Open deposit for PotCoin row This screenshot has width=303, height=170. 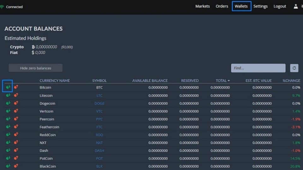(8, 158)
